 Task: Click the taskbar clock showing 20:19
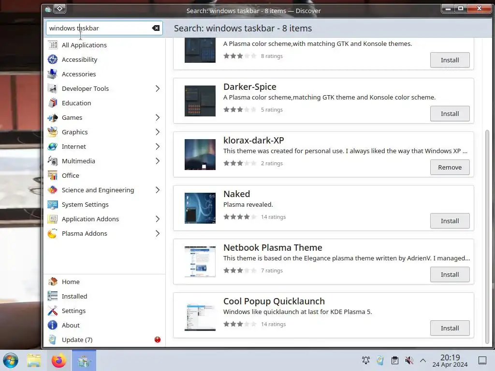[450, 360]
